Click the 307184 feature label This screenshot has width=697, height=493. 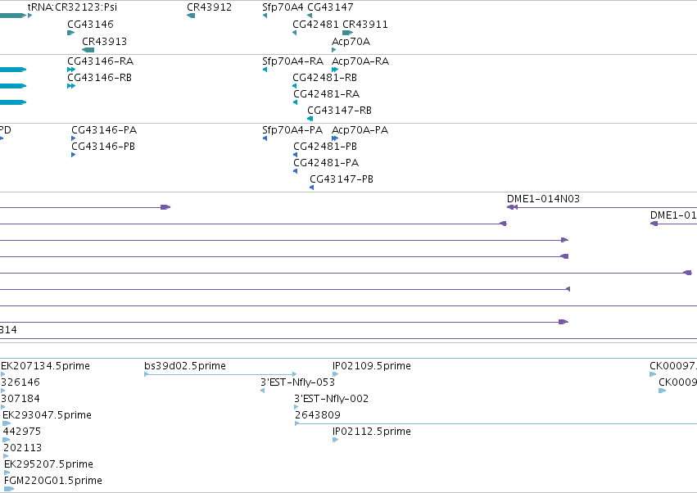(x=20, y=399)
